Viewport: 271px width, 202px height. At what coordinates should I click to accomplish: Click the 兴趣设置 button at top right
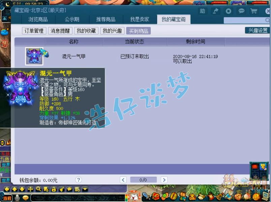point(257,31)
